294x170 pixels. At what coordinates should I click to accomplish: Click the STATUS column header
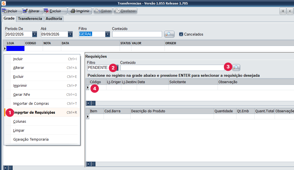point(126,43)
